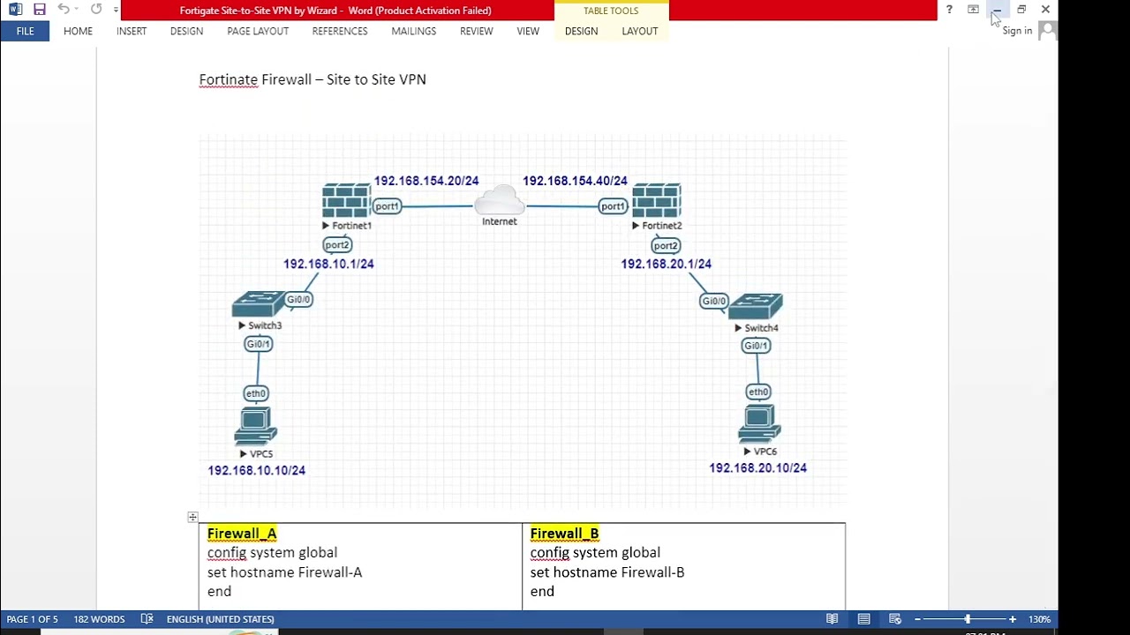This screenshot has height=635, width=1130.
Task: Switch to Read Mode view
Action: point(832,619)
